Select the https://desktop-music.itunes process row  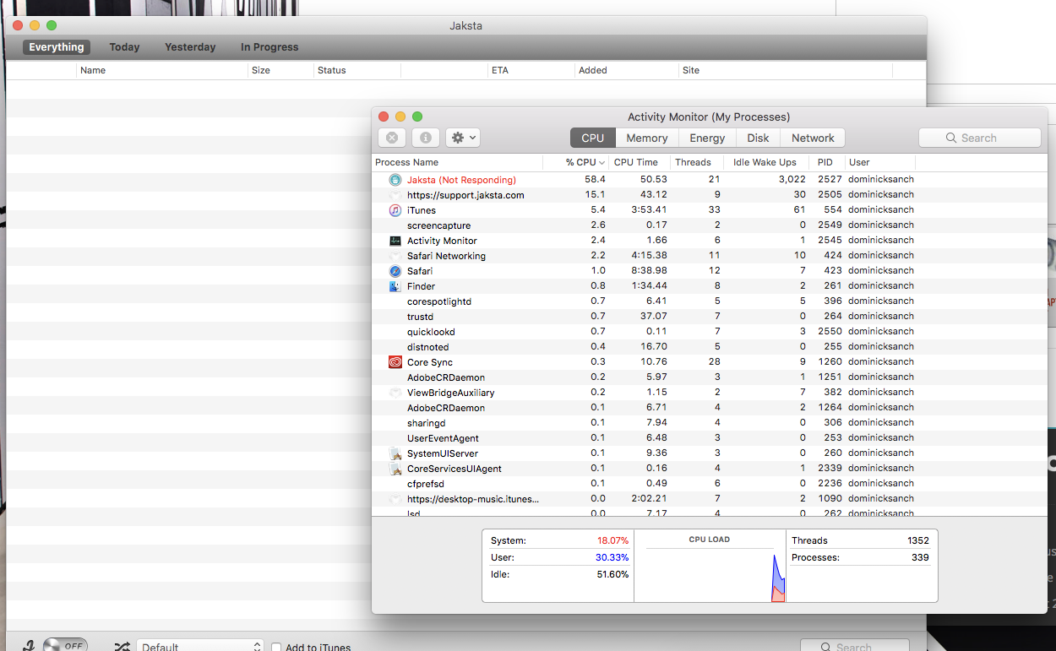click(x=710, y=499)
